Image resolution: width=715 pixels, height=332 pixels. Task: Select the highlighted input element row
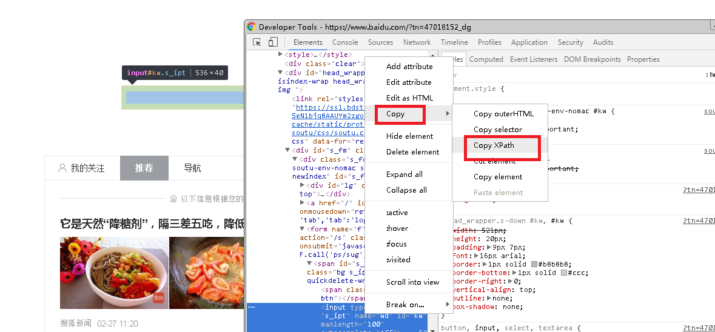(x=337, y=317)
